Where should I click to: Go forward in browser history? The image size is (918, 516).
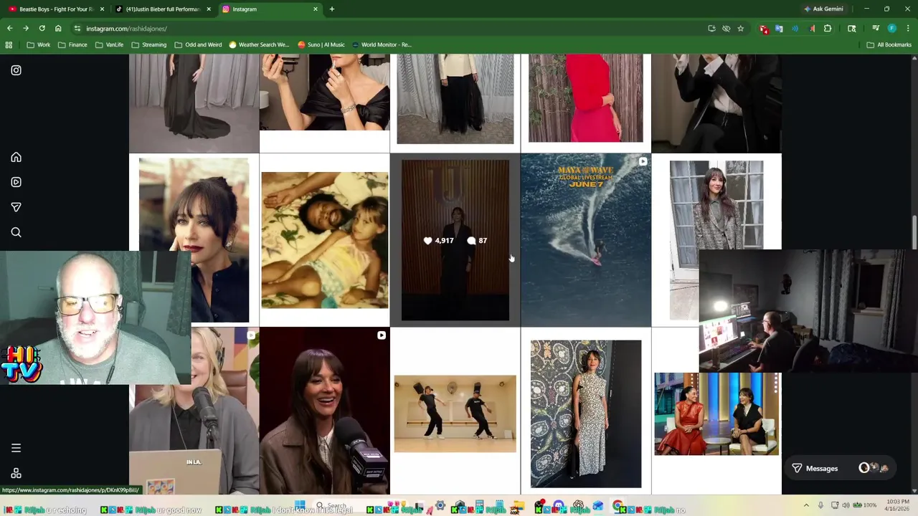(26, 29)
